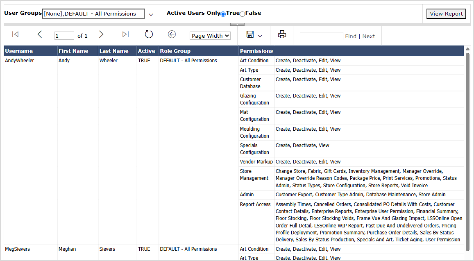474x261 pixels.
Task: Print the permissions report
Action: pyautogui.click(x=282, y=34)
